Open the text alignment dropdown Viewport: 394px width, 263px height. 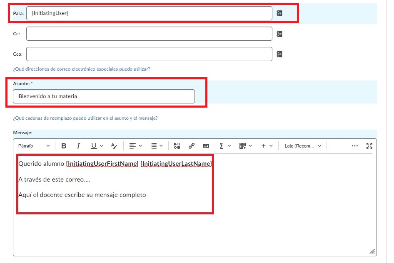pyautogui.click(x=135, y=146)
